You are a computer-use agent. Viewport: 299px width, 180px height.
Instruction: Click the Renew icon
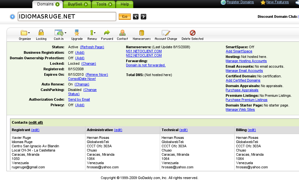click(x=92, y=33)
